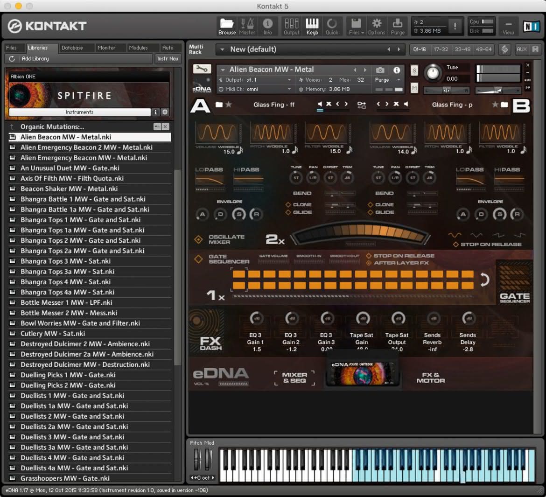Open the Master editor icon
This screenshot has width=546, height=497.
pyautogui.click(x=247, y=26)
